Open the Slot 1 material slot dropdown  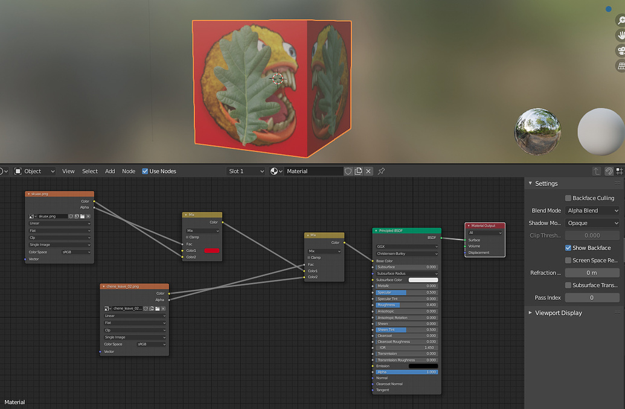point(246,171)
